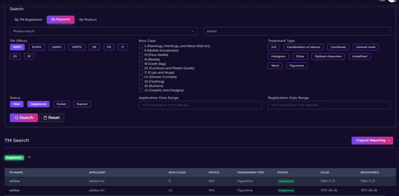Sort by APPLICANT column header

tap(97, 172)
